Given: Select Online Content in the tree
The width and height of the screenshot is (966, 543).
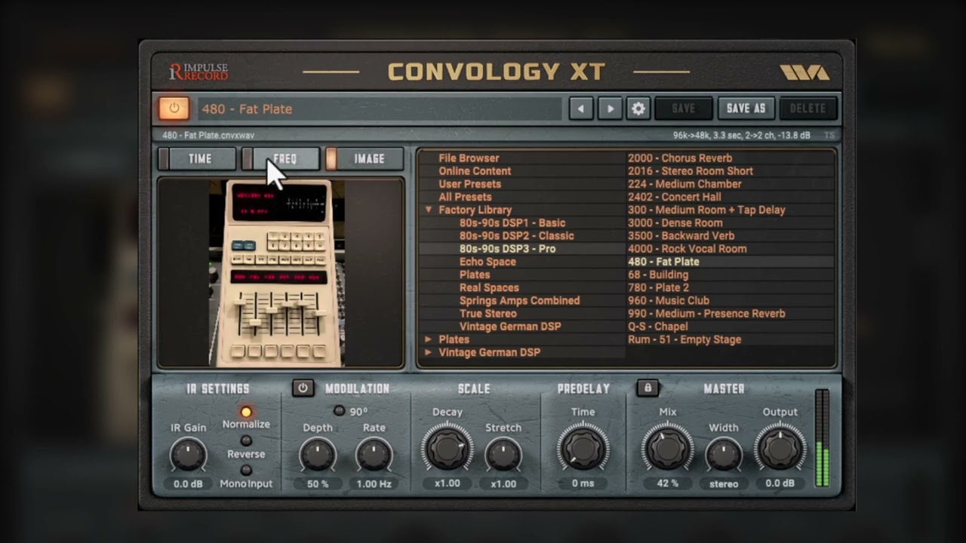Looking at the screenshot, I should point(475,171).
